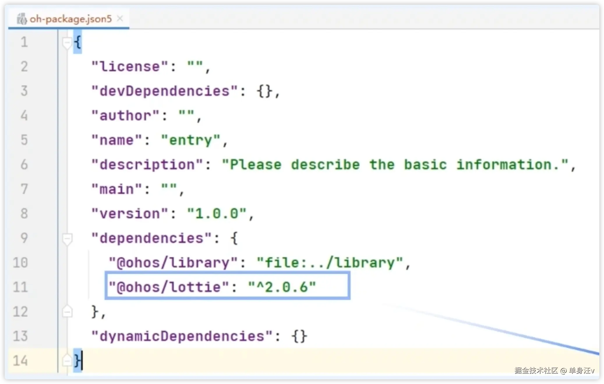Close the oh-package.json5 tab

(x=120, y=19)
